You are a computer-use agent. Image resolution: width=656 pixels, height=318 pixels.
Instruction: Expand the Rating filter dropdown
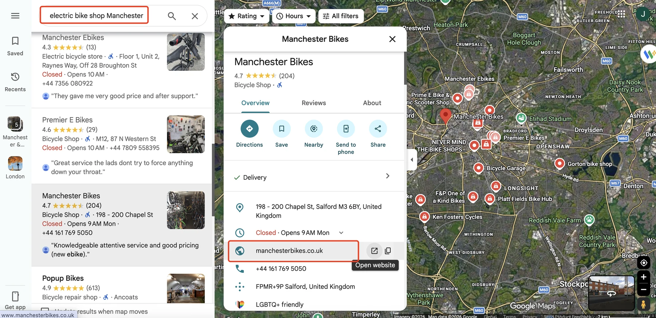[247, 16]
